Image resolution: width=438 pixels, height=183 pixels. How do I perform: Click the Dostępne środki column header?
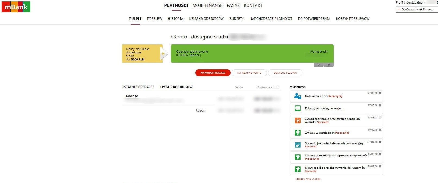click(268, 87)
